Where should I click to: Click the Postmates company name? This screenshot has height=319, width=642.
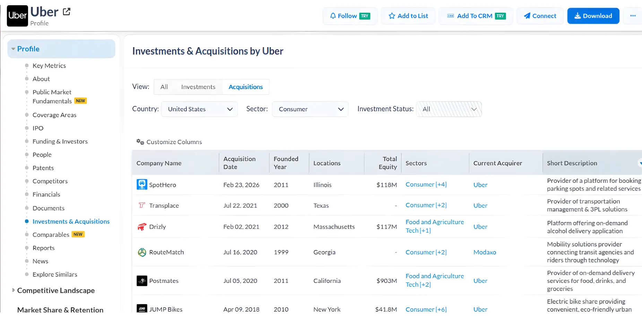(x=164, y=281)
